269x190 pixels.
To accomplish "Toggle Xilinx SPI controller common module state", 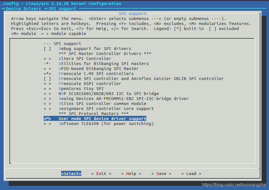I will pos(47,104).
